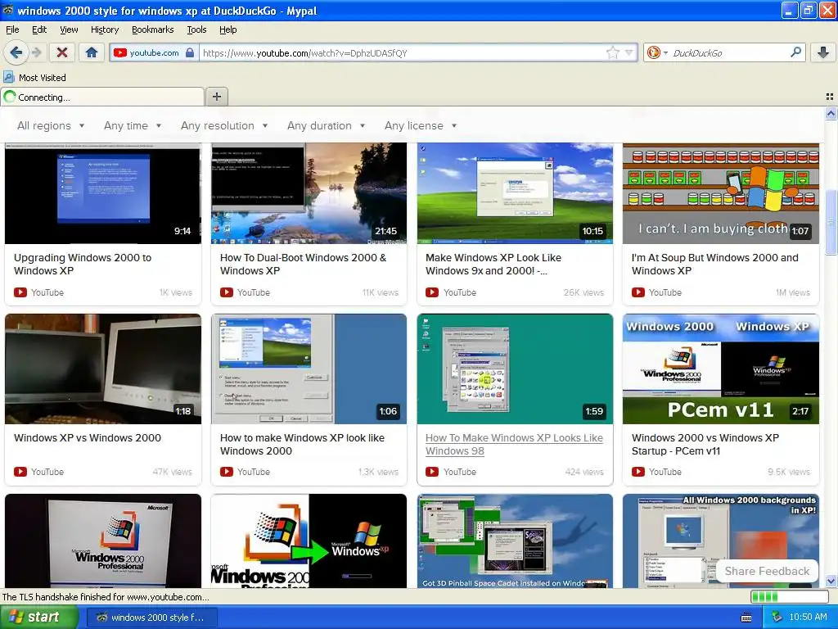Image resolution: width=838 pixels, height=629 pixels.
Task: Click the Upgrading Windows 2000 to Windows XP title
Action: click(x=83, y=264)
